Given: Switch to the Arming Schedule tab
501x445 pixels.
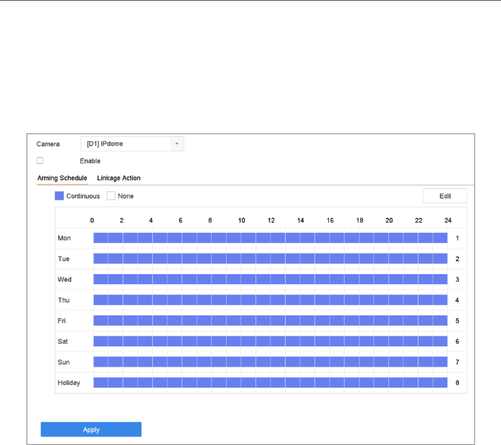Looking at the screenshot, I should (x=62, y=178).
